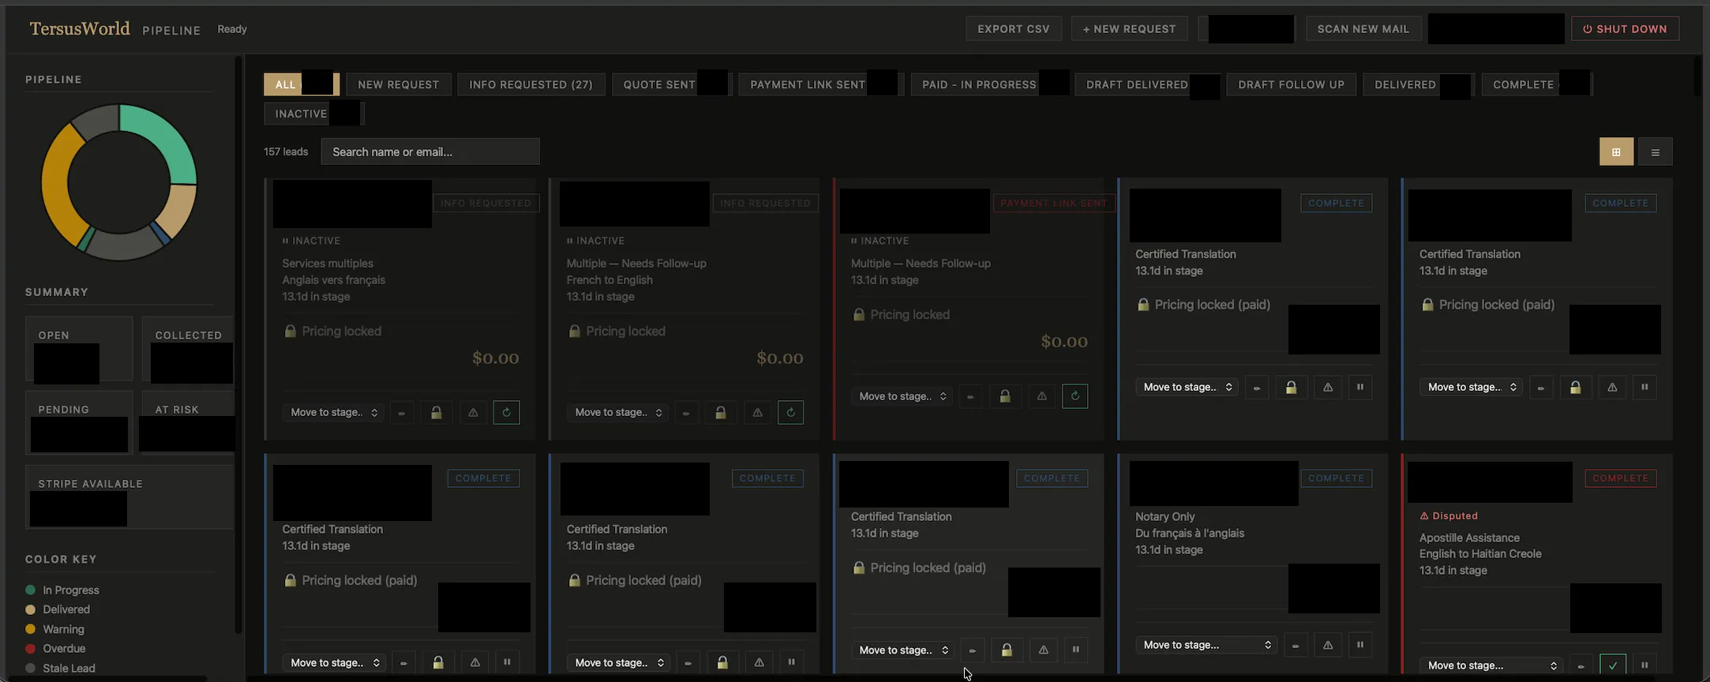Click the Disputed label on Apostille card
The height and width of the screenshot is (682, 1710).
click(1449, 515)
